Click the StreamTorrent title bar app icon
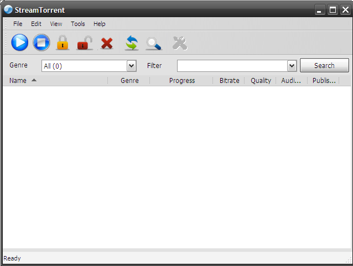Viewport: 353px width, 266px height. [x=8, y=9]
